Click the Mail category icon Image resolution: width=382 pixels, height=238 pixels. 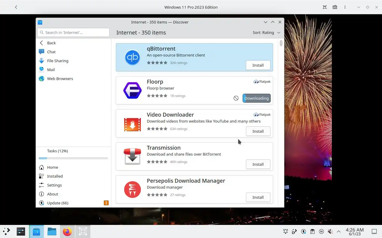click(x=41, y=70)
